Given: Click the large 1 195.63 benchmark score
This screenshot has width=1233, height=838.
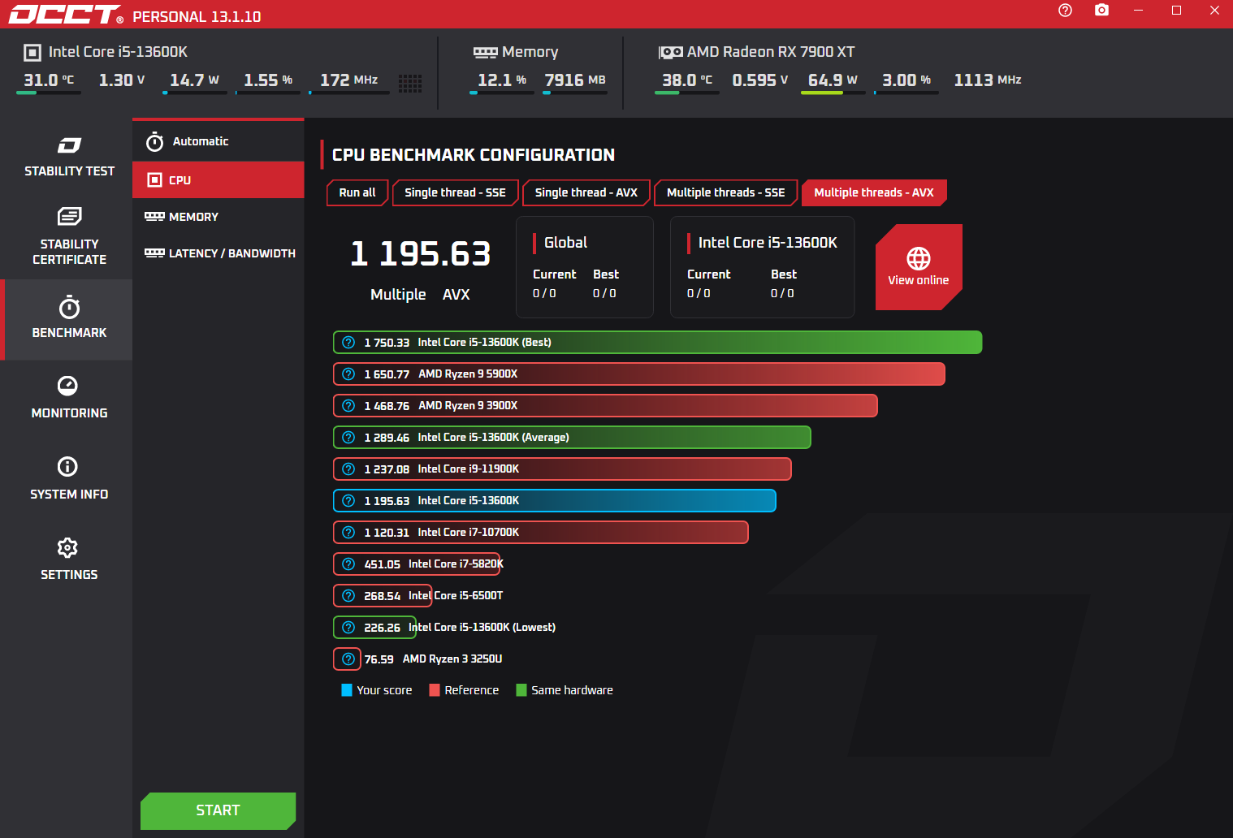Looking at the screenshot, I should click(x=421, y=254).
